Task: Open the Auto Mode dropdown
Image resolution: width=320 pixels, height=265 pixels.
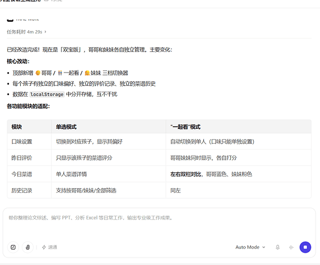Action: coord(250,248)
